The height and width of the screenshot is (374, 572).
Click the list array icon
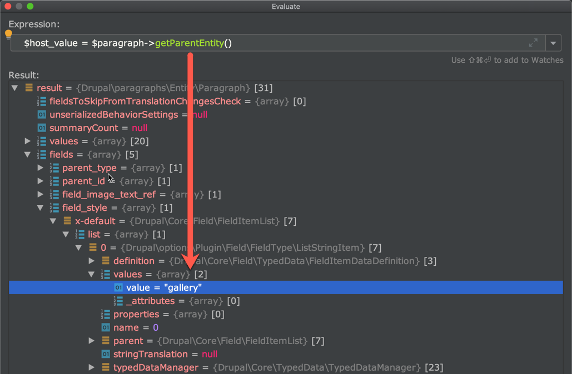[80, 235]
